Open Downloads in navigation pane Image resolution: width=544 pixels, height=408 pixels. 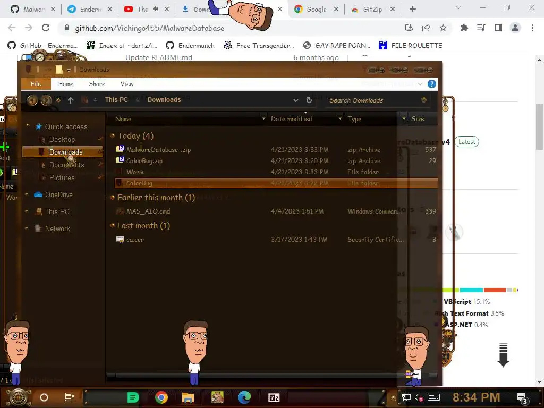click(63, 152)
